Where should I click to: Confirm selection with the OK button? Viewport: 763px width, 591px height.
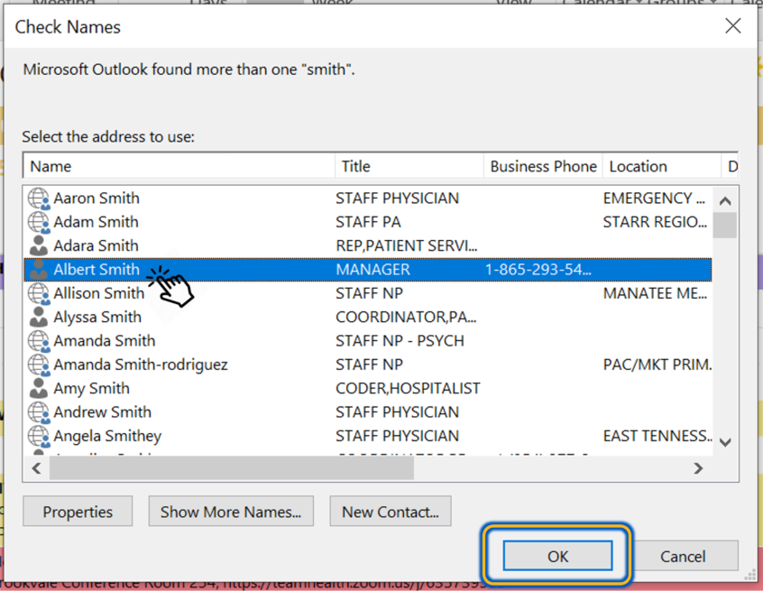coord(557,556)
